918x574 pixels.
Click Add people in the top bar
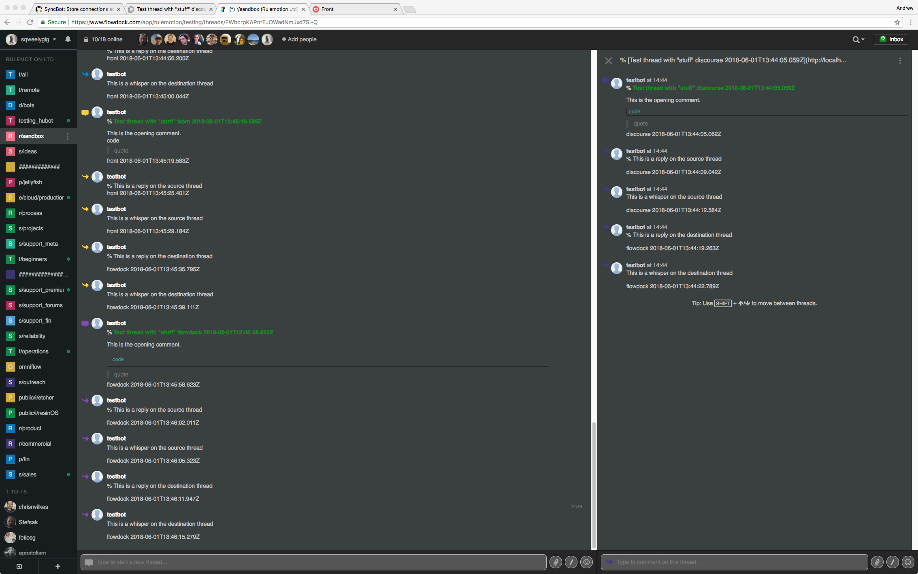click(299, 39)
